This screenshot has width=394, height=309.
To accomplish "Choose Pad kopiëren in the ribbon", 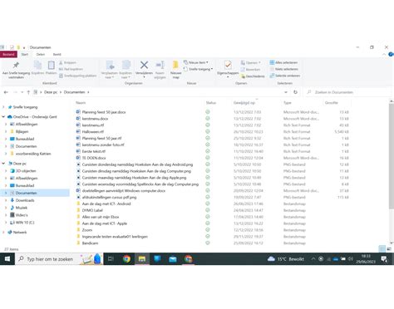I will point(71,69).
